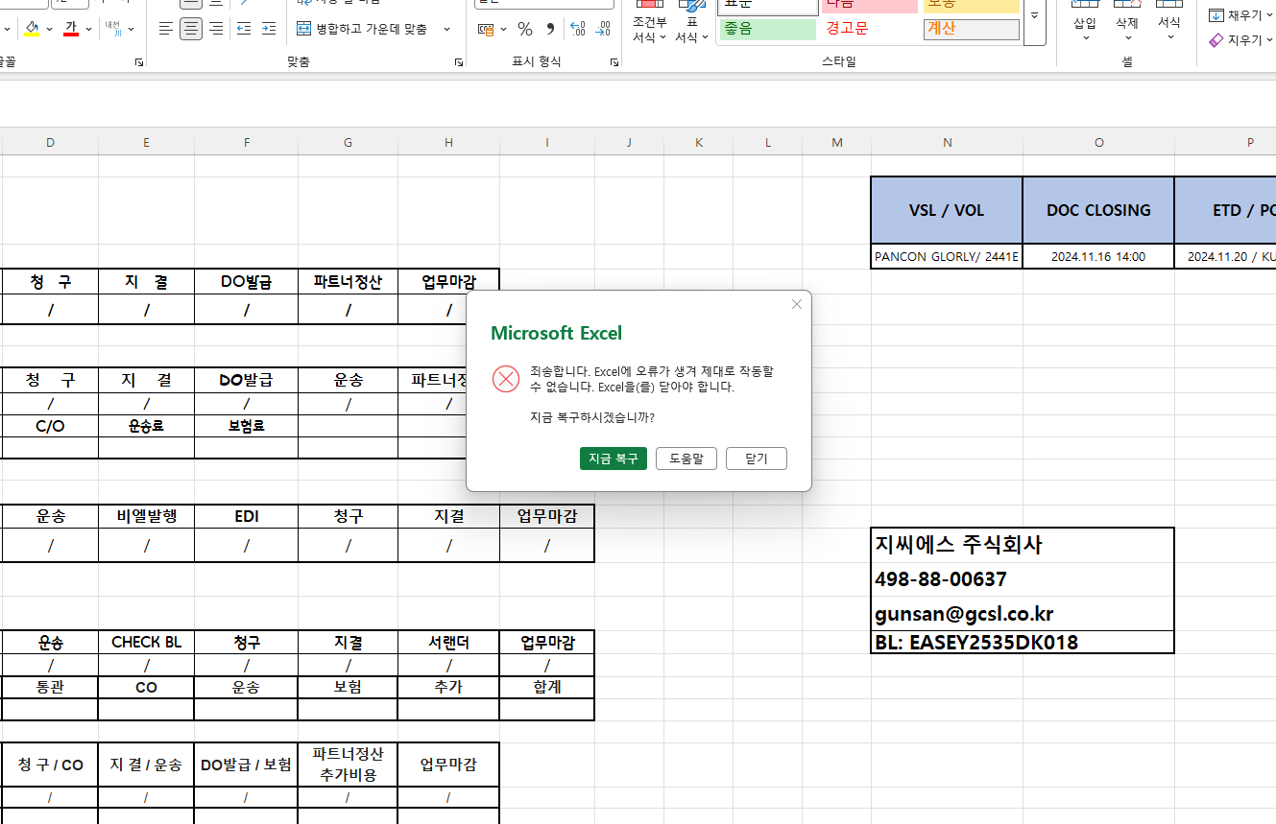Apply the 계산 cell style
Image resolution: width=1276 pixels, height=824 pixels.
click(x=972, y=29)
